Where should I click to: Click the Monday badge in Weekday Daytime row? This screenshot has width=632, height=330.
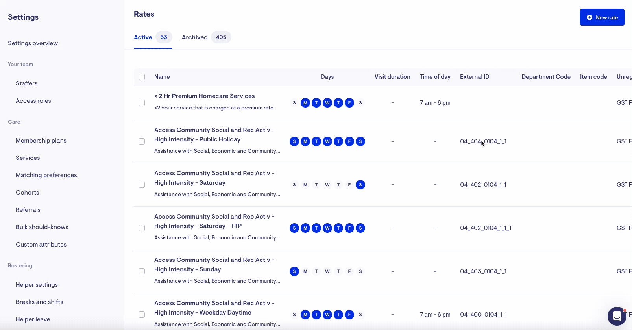tap(305, 315)
